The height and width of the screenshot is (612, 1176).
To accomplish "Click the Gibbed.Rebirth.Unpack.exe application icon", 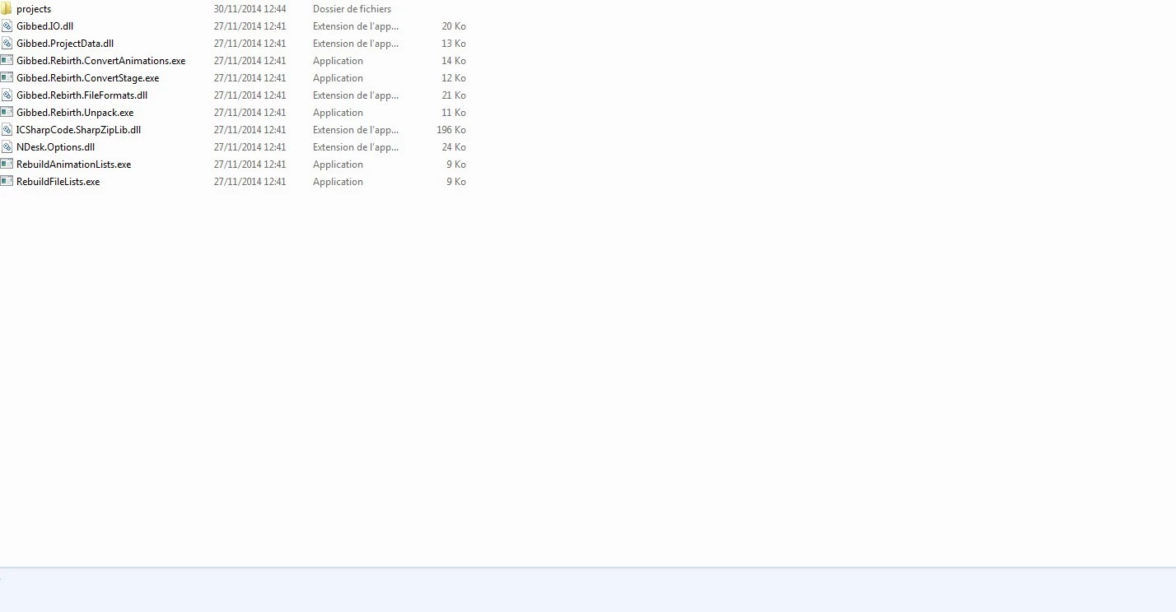I will pyautogui.click(x=7, y=113).
